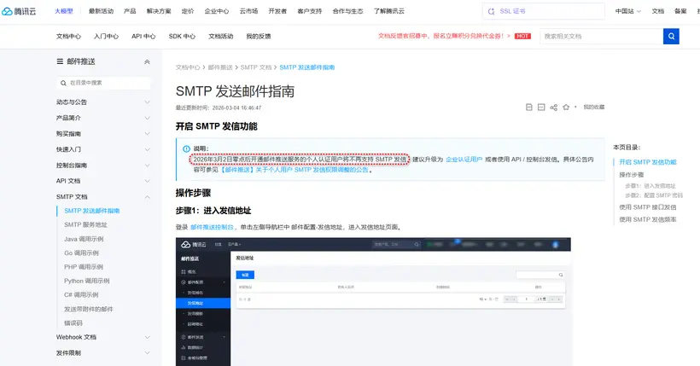The height and width of the screenshot is (366, 700).
Task: Focus the 搜索相关文档 search field
Action: point(601,36)
